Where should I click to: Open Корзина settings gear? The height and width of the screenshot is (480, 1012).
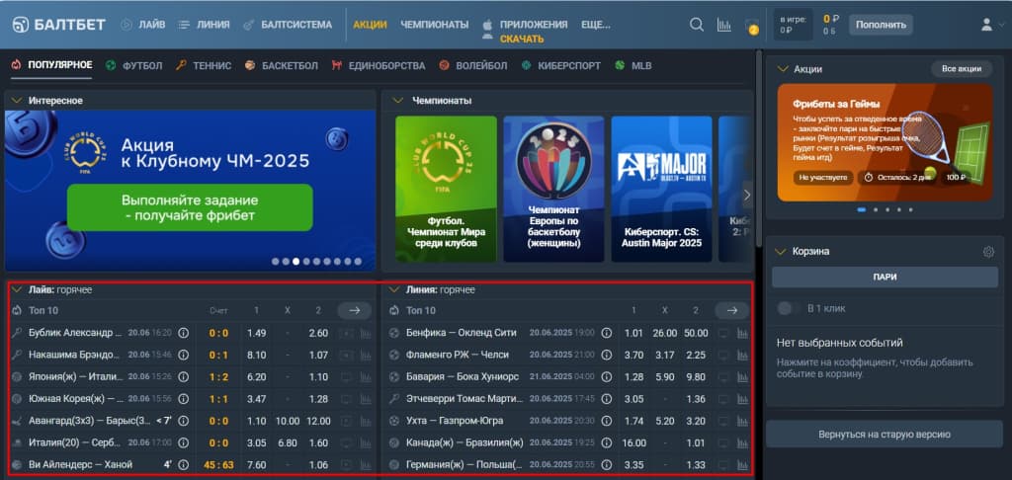coord(988,252)
